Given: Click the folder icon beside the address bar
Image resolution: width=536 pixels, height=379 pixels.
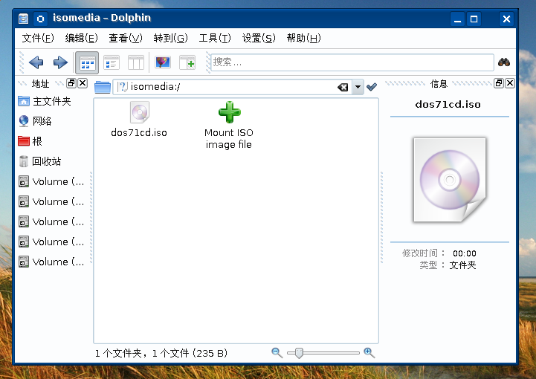Looking at the screenshot, I should click(x=102, y=87).
